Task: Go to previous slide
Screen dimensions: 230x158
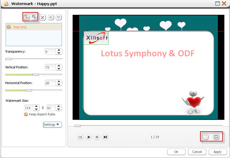Action: coord(80,137)
